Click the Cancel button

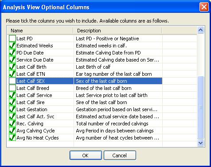click(x=120, y=155)
